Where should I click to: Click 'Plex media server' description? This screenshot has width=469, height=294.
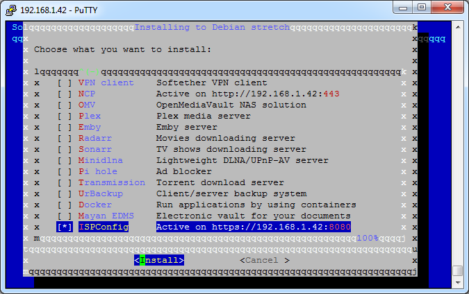[x=204, y=116]
